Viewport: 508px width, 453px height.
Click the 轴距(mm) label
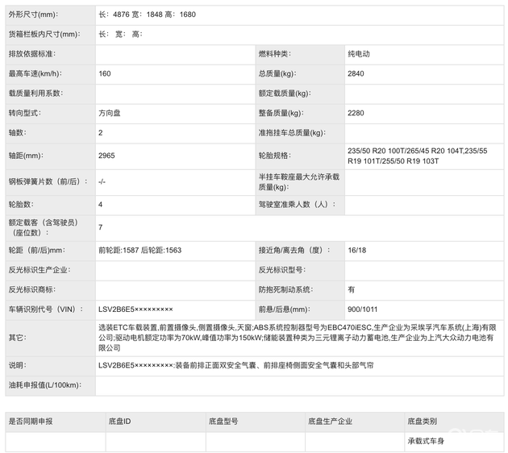26,156
